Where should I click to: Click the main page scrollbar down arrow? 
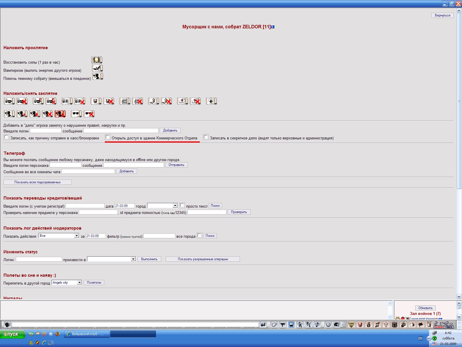pyautogui.click(x=459, y=297)
